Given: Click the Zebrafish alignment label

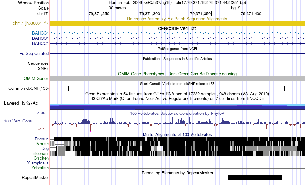Looking at the screenshot, I should (40, 168).
